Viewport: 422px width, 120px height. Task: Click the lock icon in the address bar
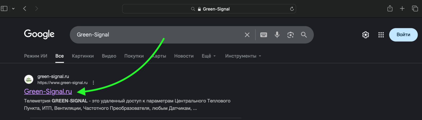click(199, 9)
